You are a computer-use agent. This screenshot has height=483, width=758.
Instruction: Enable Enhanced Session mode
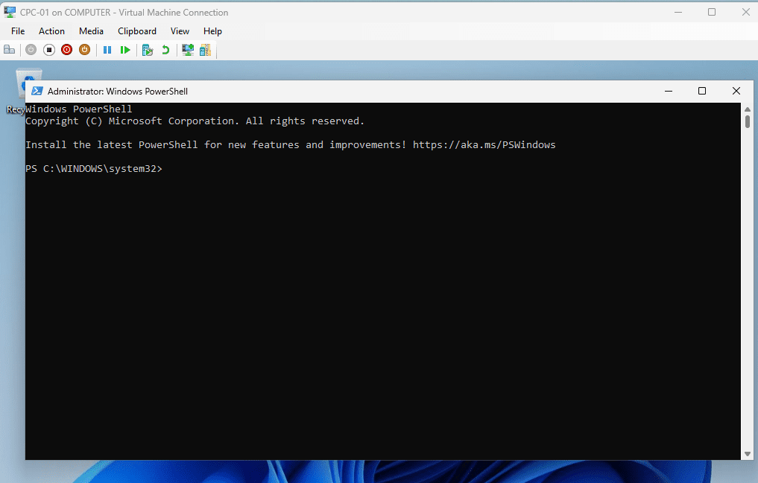(187, 49)
